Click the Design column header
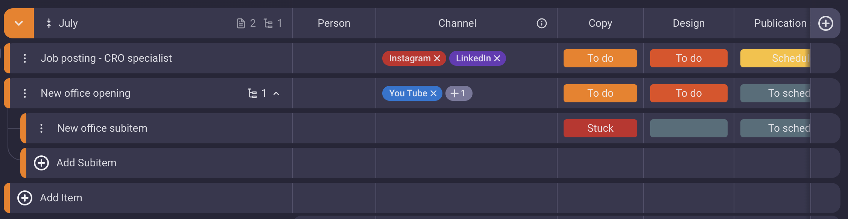Screen dimensions: 848x219 tap(688, 23)
